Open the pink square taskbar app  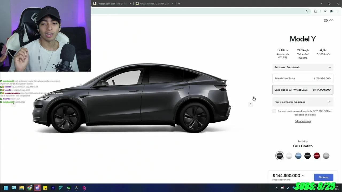[84, 188]
